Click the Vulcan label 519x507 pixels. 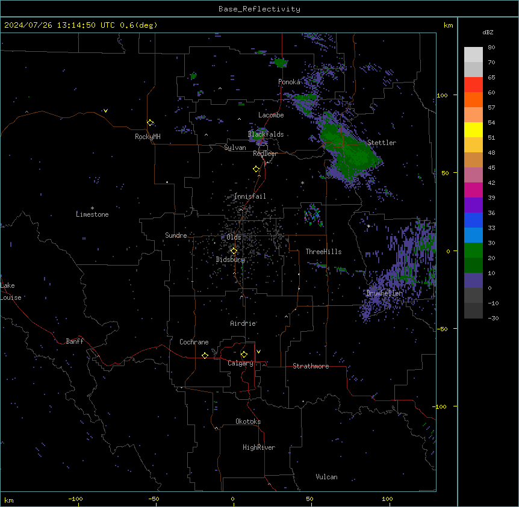(327, 477)
